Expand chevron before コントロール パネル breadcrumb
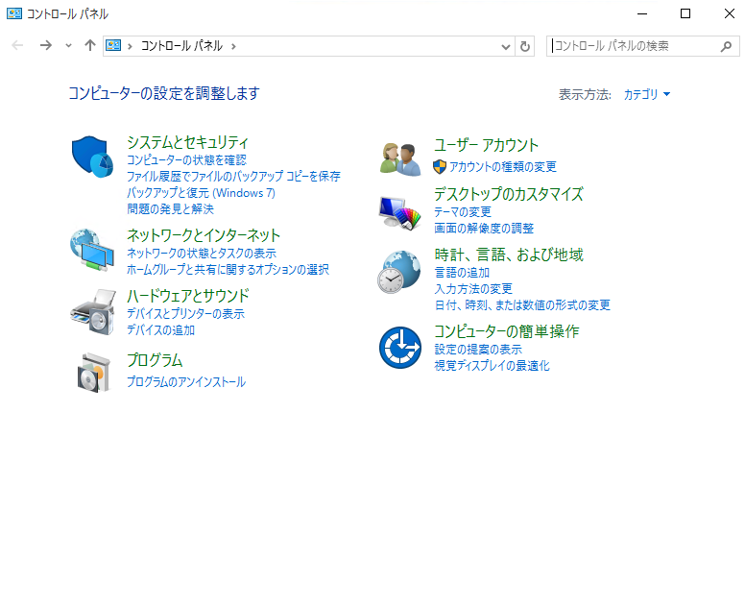The image size is (745, 607). (130, 46)
